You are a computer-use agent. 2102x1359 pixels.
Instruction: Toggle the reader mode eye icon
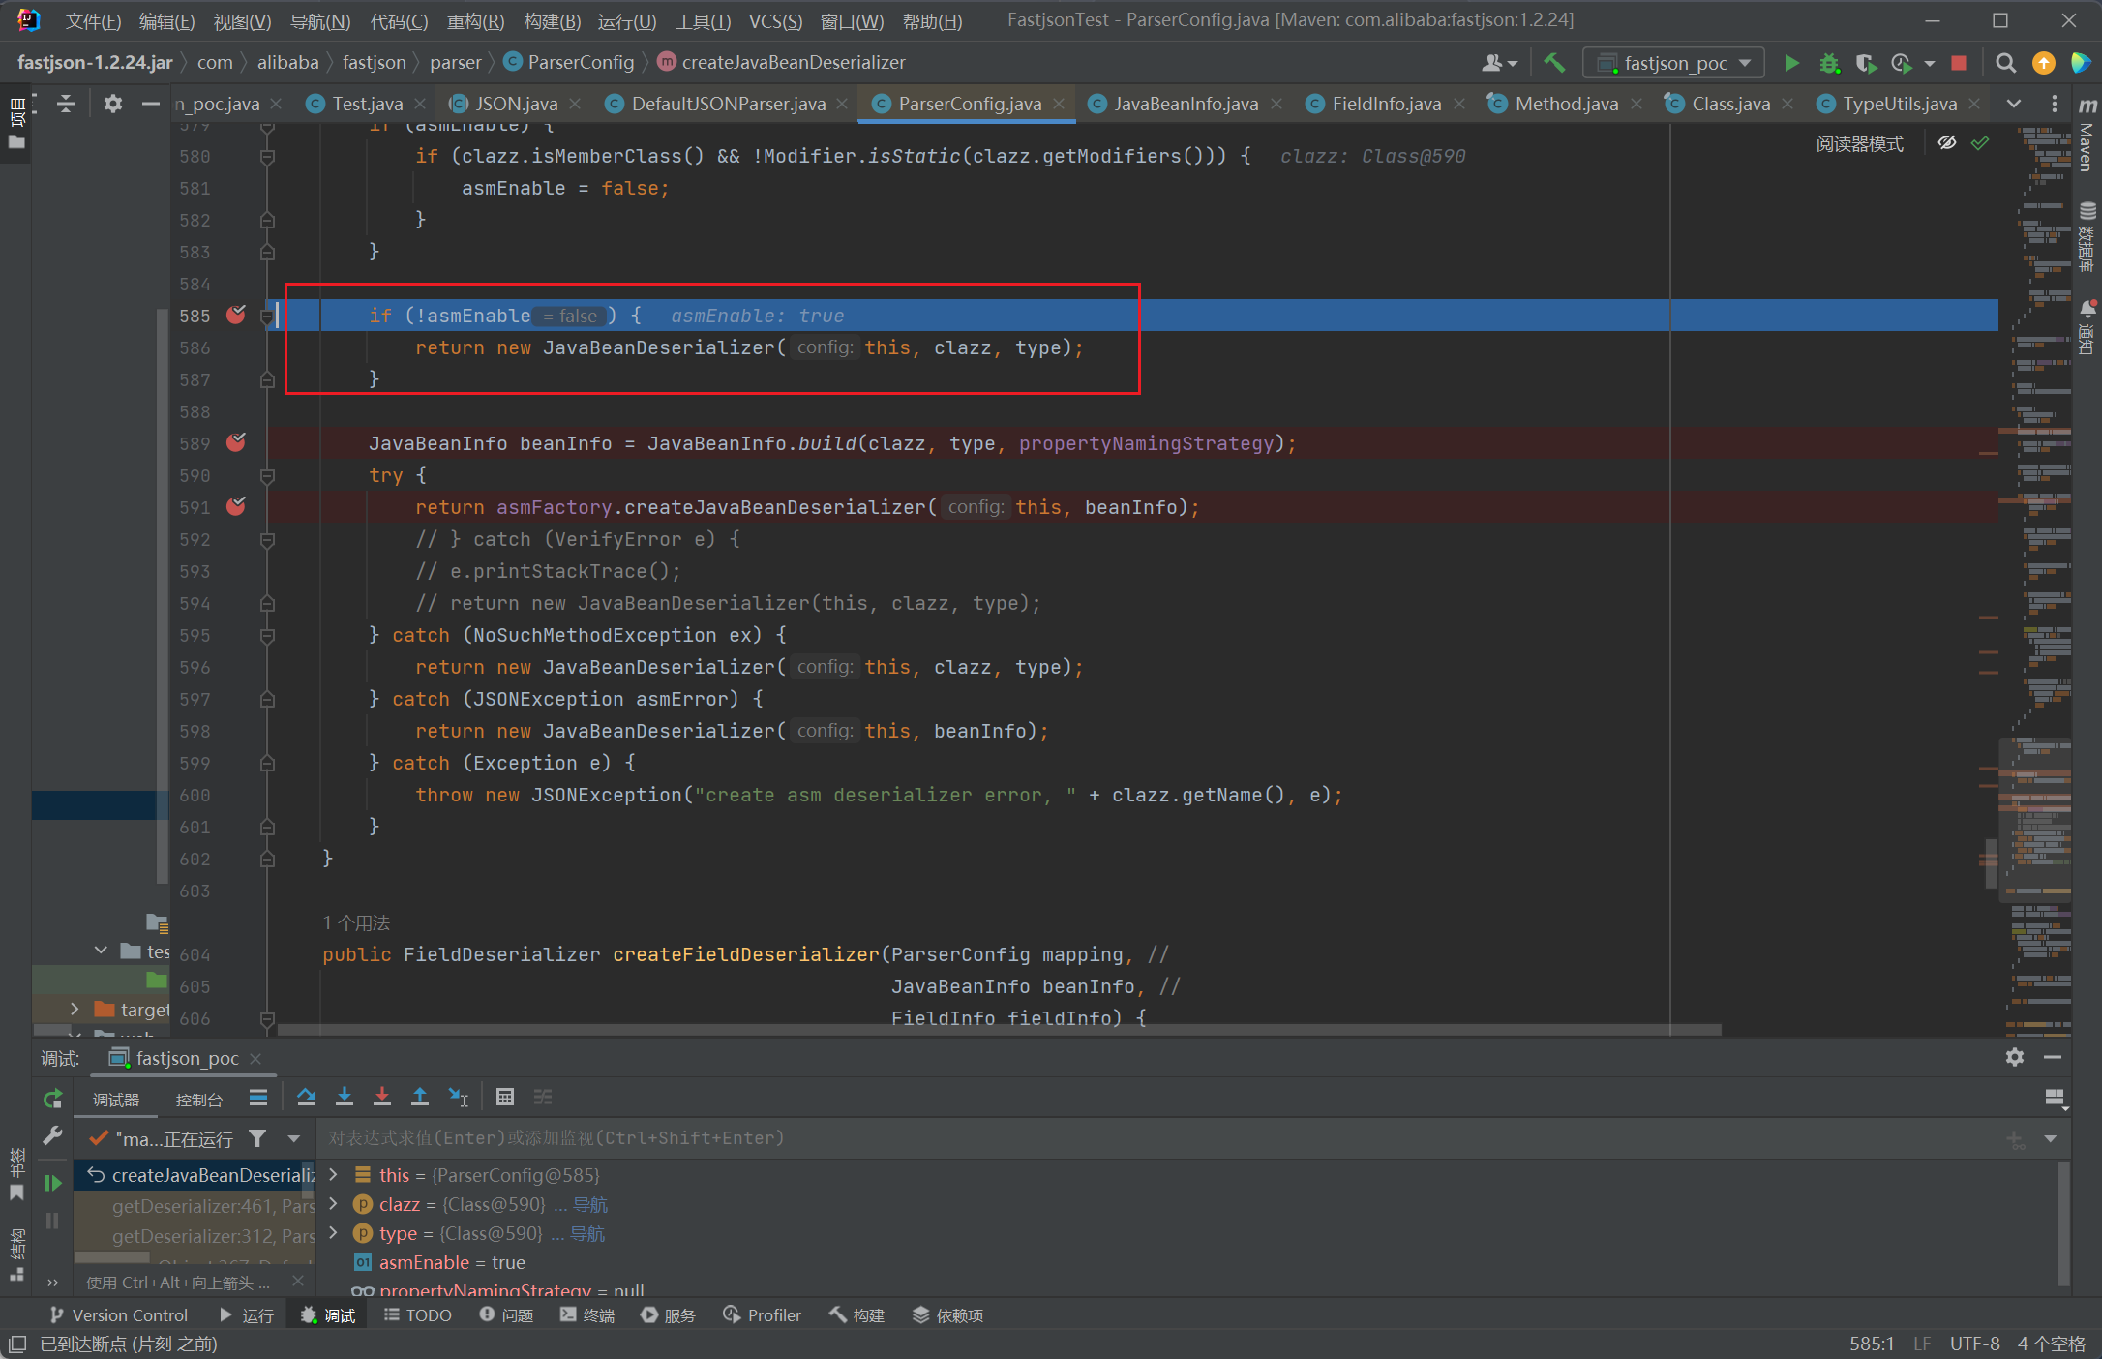[x=1947, y=143]
